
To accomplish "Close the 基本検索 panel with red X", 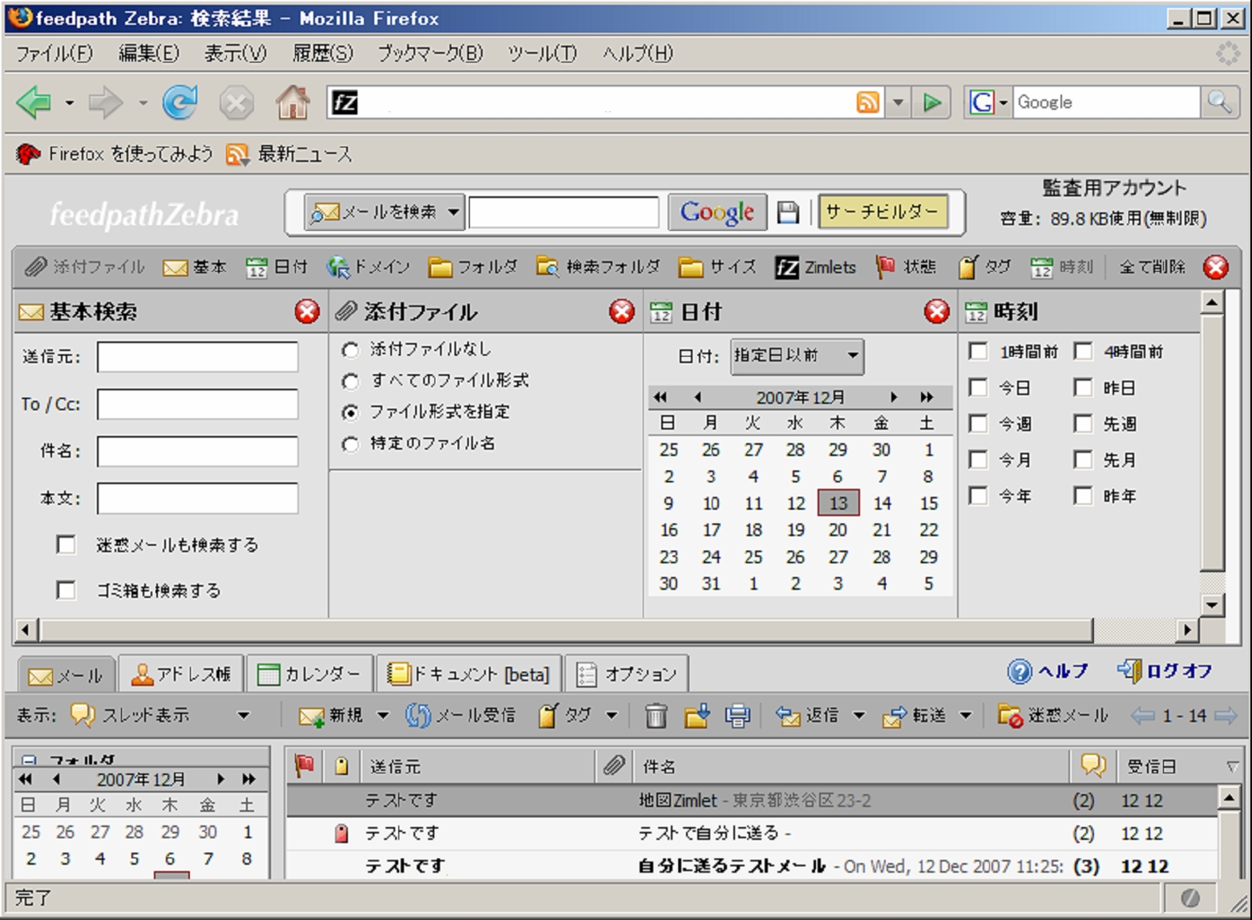I will [x=306, y=312].
